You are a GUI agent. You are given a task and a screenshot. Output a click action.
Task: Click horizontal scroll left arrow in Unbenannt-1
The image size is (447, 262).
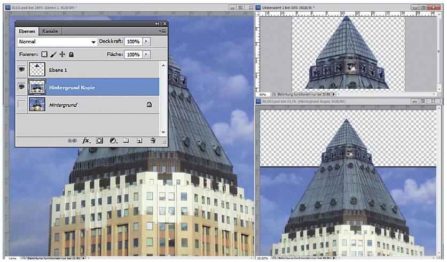point(339,94)
